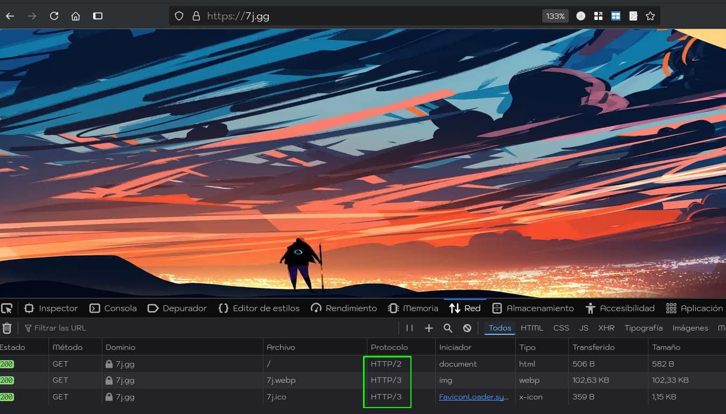Screen dimensions: 726x414
Task: Click the round gray extension icon
Action: (581, 16)
